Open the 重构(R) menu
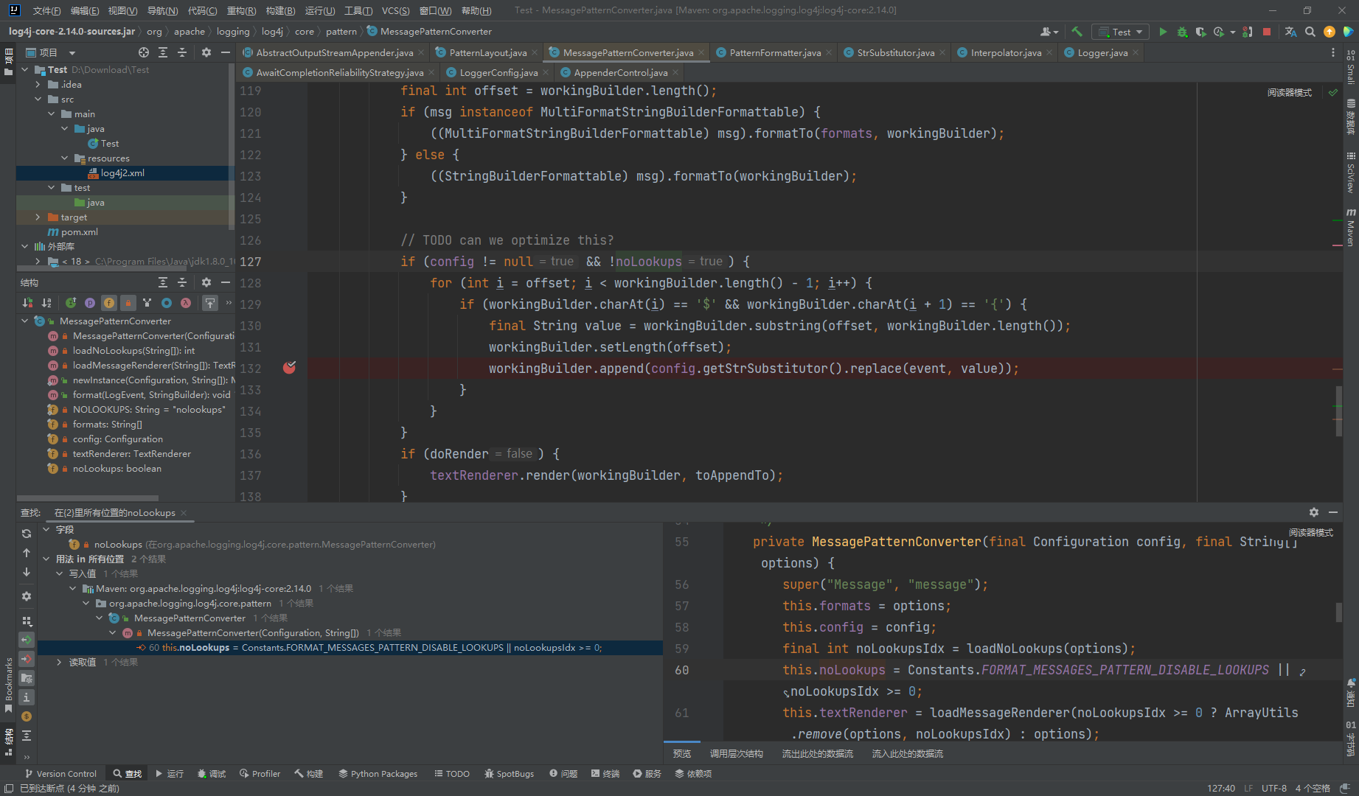Image resolution: width=1359 pixels, height=796 pixels. (241, 10)
